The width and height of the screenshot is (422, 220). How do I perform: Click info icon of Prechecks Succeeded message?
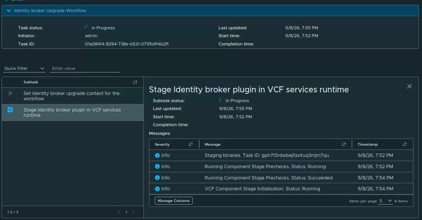pyautogui.click(x=157, y=178)
